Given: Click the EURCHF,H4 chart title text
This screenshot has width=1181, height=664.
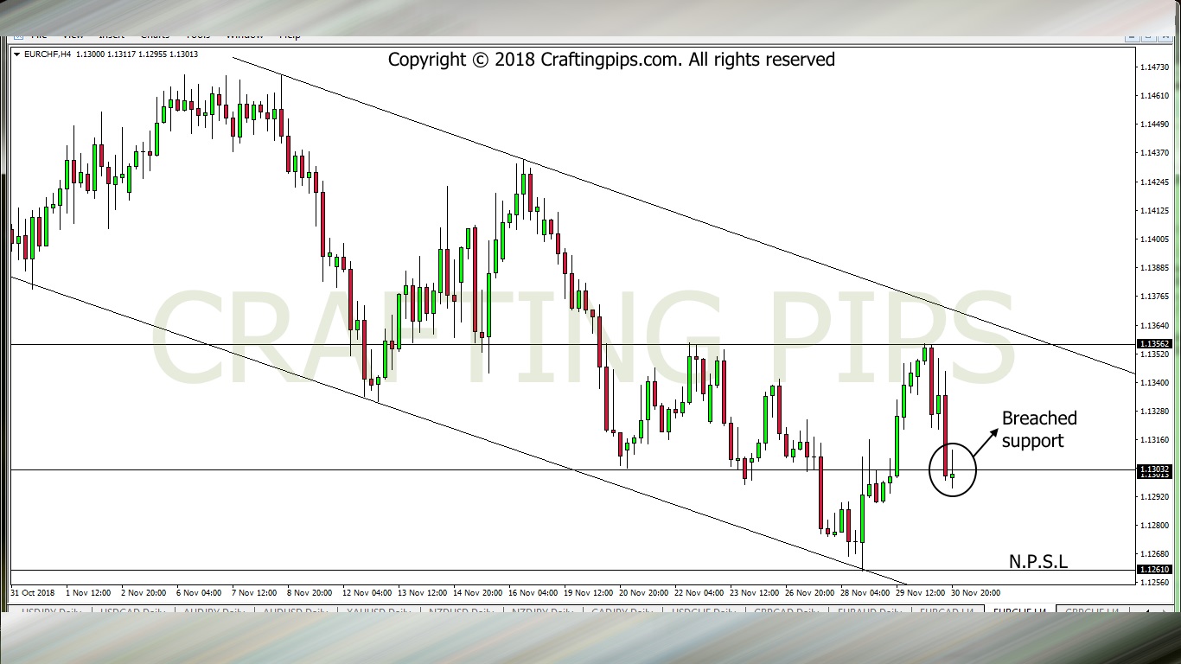Looking at the screenshot, I should click(47, 54).
